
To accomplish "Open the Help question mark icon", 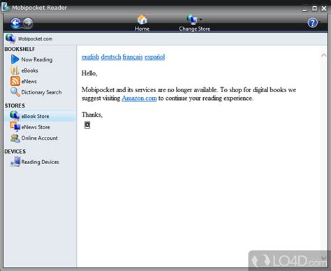I will click(x=313, y=23).
